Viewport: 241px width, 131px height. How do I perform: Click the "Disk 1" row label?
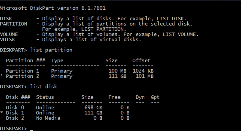[15, 113]
